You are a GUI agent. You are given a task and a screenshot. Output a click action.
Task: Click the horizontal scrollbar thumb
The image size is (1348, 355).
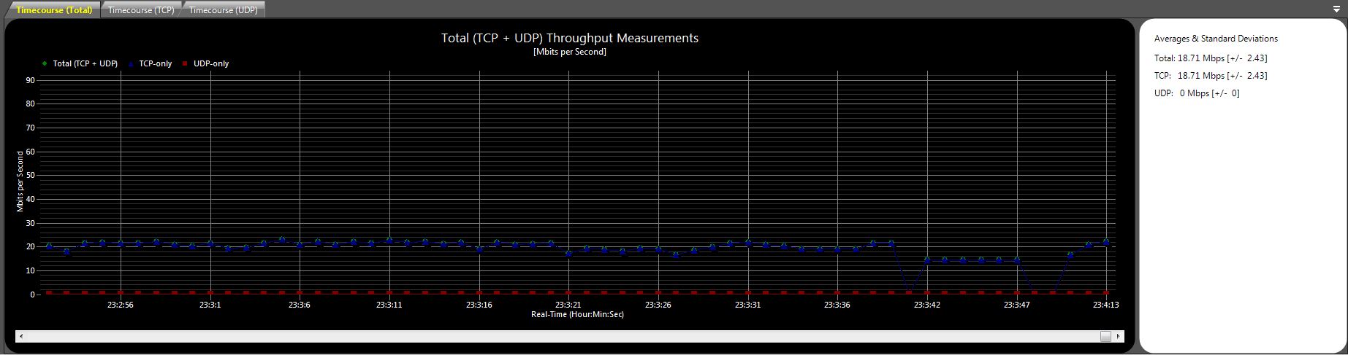[1105, 336]
